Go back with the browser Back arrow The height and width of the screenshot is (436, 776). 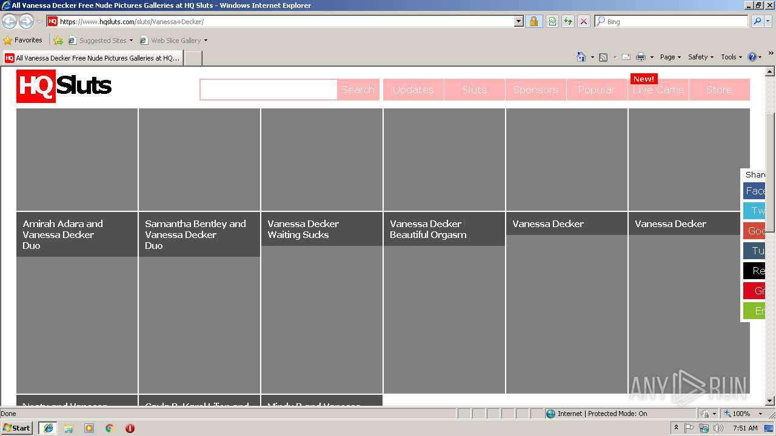pos(9,22)
